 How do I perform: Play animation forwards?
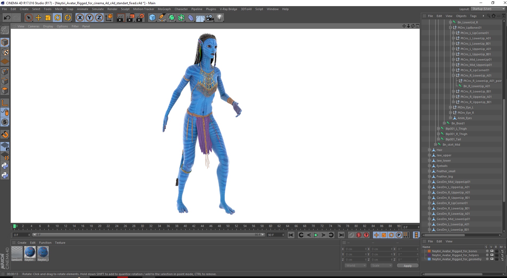point(316,235)
